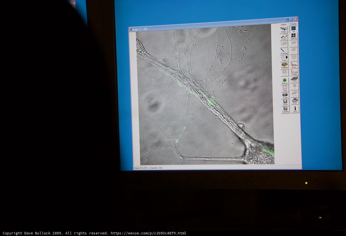Screen dimensions: 346x236
Task: Open the Overlay drawing tool
Action: coord(284,51)
